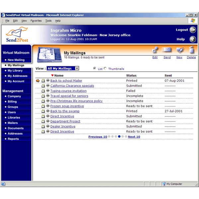199x199 pixels.
Task: Open My Addresses in the sidebar
Action: (18, 76)
